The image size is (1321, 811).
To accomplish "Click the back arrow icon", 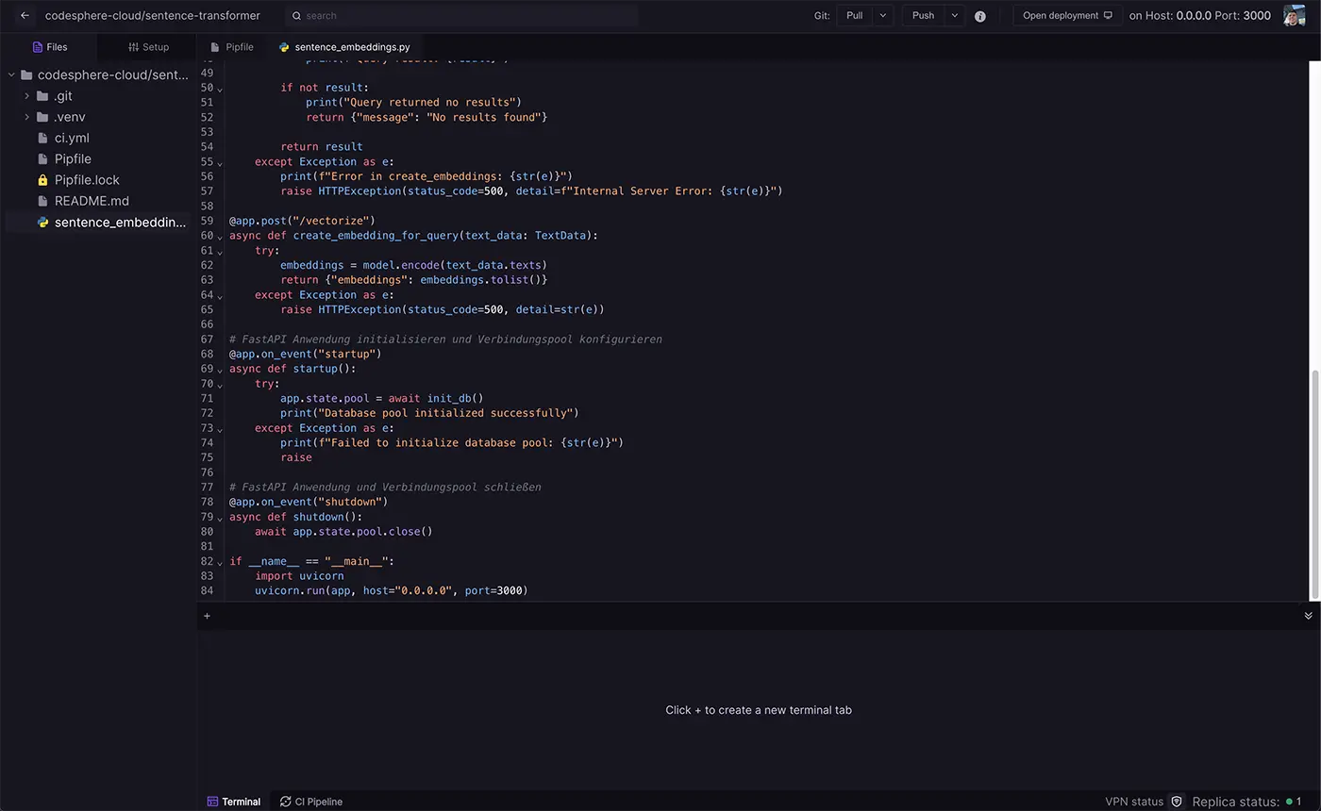I will [25, 16].
